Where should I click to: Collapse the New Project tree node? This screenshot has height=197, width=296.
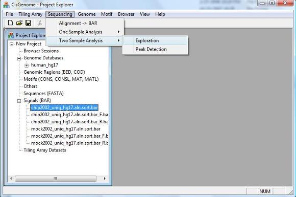click(x=12, y=45)
